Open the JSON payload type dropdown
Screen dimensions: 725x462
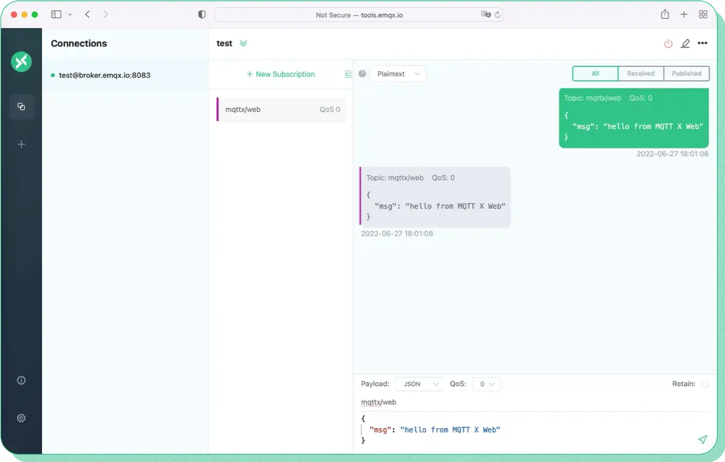pyautogui.click(x=419, y=384)
